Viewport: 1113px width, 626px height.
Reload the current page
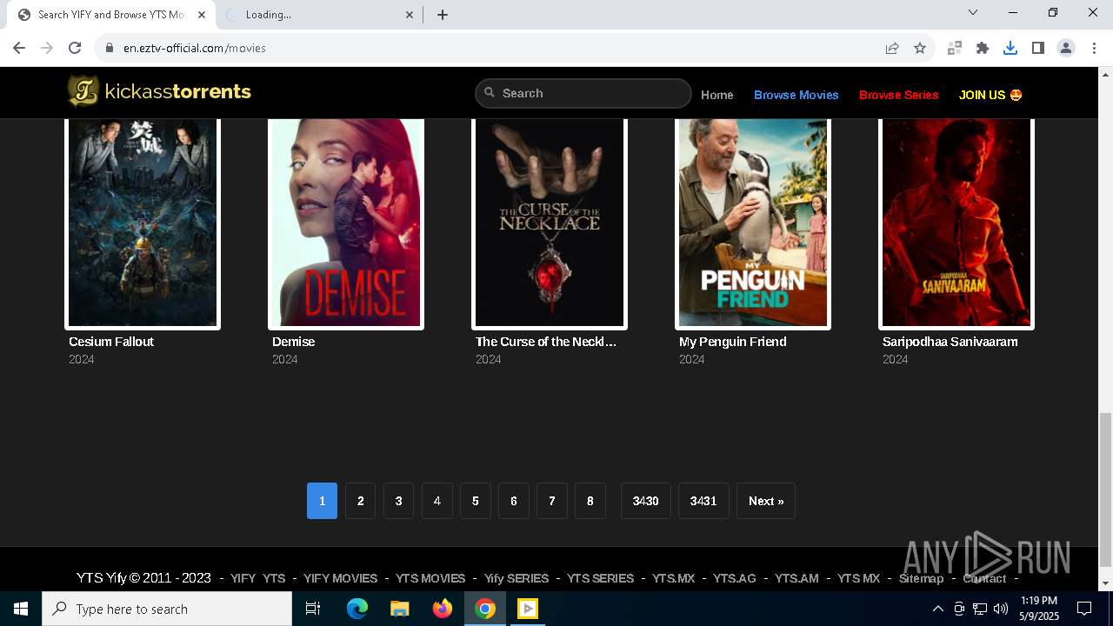pos(75,48)
